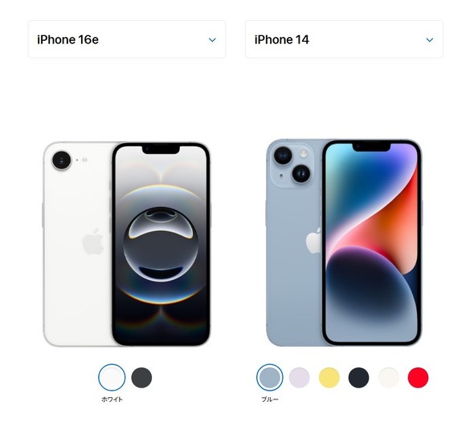Click the iPhone 14 front screen image
Viewport: 474px width, 438px height.
(x=371, y=242)
